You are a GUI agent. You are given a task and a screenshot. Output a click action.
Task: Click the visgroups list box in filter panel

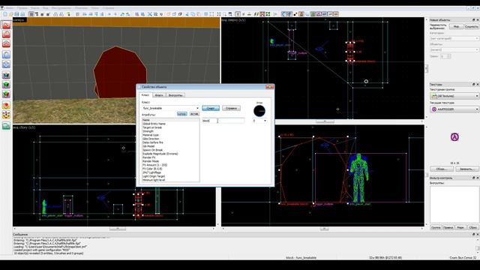(454, 205)
